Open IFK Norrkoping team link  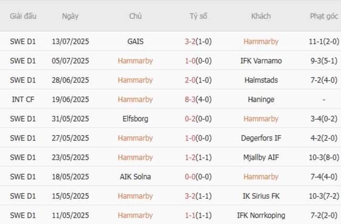coord(261,216)
